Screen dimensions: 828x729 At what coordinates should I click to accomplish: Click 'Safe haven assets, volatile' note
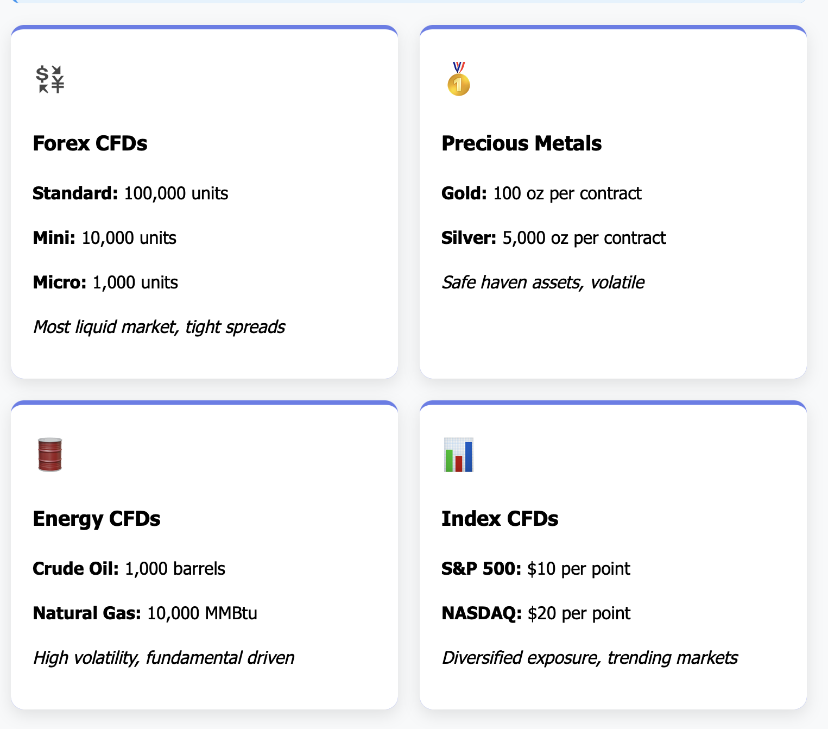click(x=543, y=282)
